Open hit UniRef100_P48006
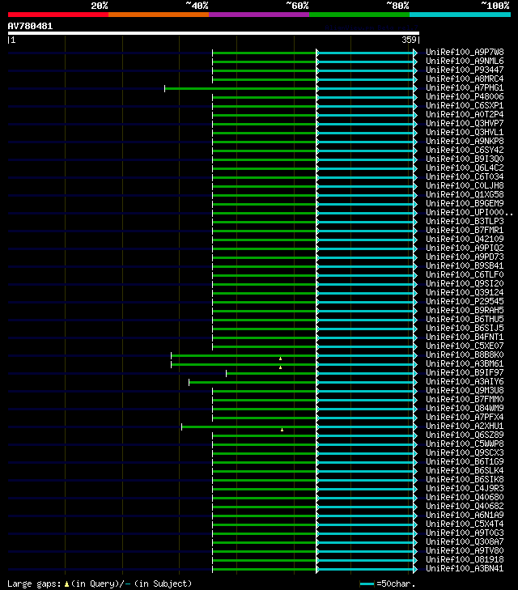The width and height of the screenshot is (518, 590). tap(465, 96)
